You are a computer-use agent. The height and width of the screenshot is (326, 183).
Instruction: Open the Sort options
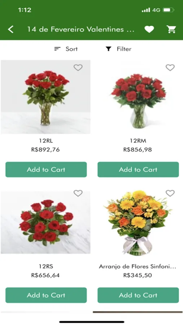(66, 49)
